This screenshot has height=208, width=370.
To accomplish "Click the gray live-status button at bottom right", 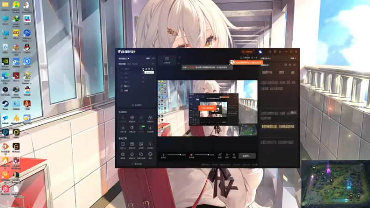I will (247, 156).
